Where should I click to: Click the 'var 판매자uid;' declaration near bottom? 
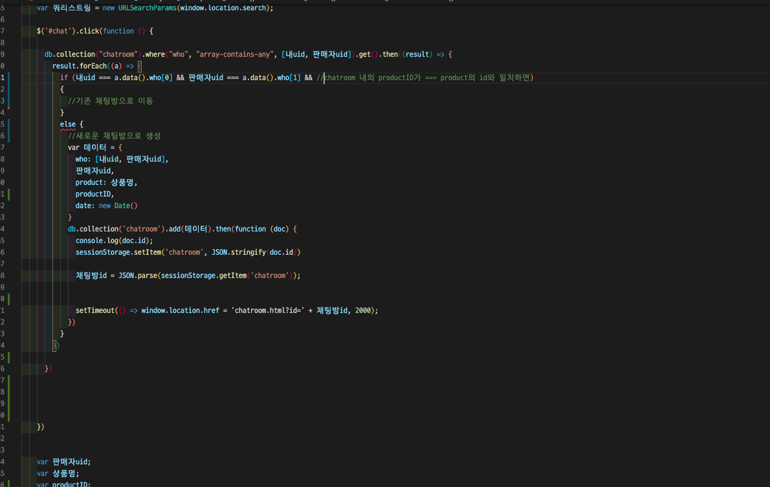click(x=63, y=462)
